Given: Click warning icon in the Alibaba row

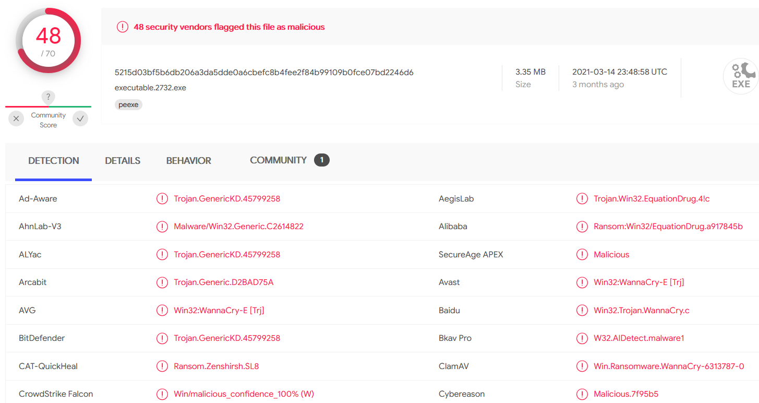Looking at the screenshot, I should 582,227.
